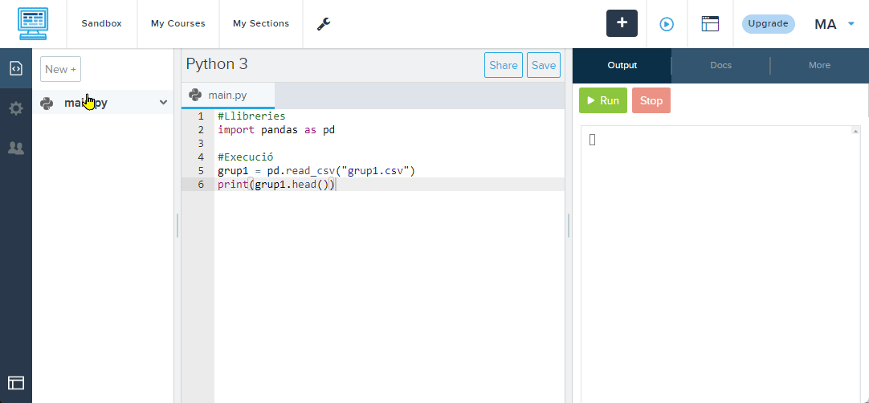Viewport: 869px width, 403px height.
Task: Open the wrench tools icon
Action: coord(324,24)
